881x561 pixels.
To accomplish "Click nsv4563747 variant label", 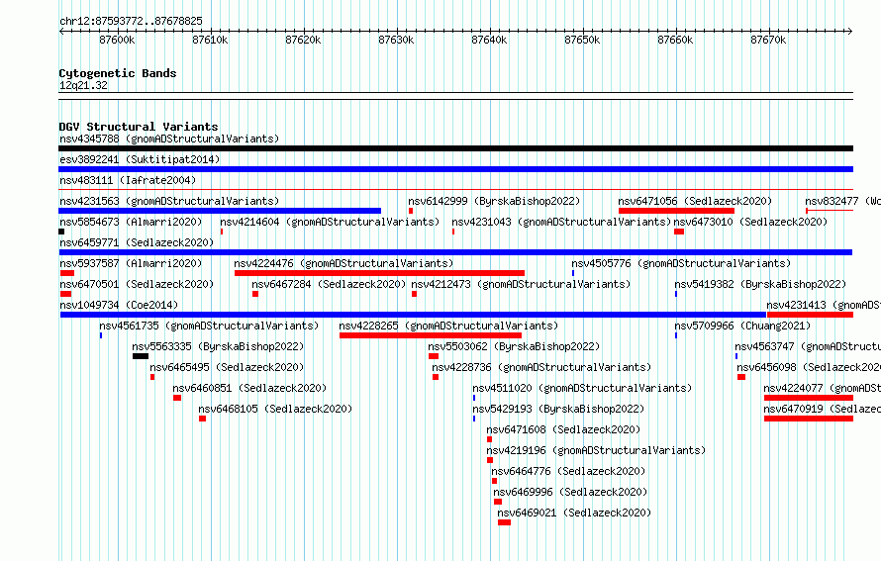I will (x=808, y=346).
